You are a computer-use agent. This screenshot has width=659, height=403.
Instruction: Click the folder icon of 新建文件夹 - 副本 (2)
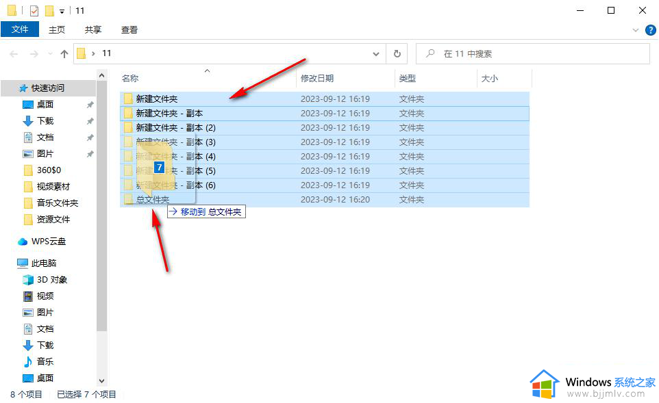click(x=128, y=128)
